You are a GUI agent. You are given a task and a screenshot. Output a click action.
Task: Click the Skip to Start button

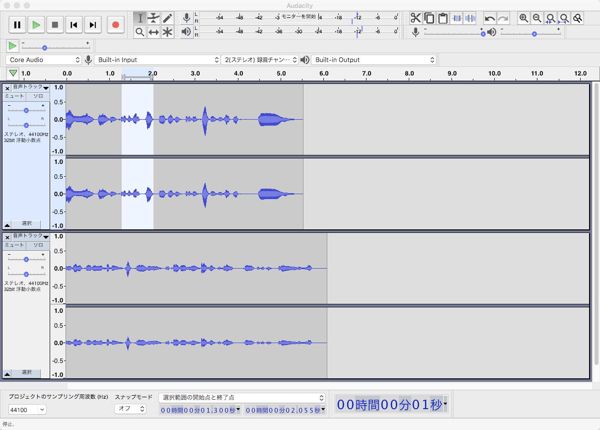(74, 25)
